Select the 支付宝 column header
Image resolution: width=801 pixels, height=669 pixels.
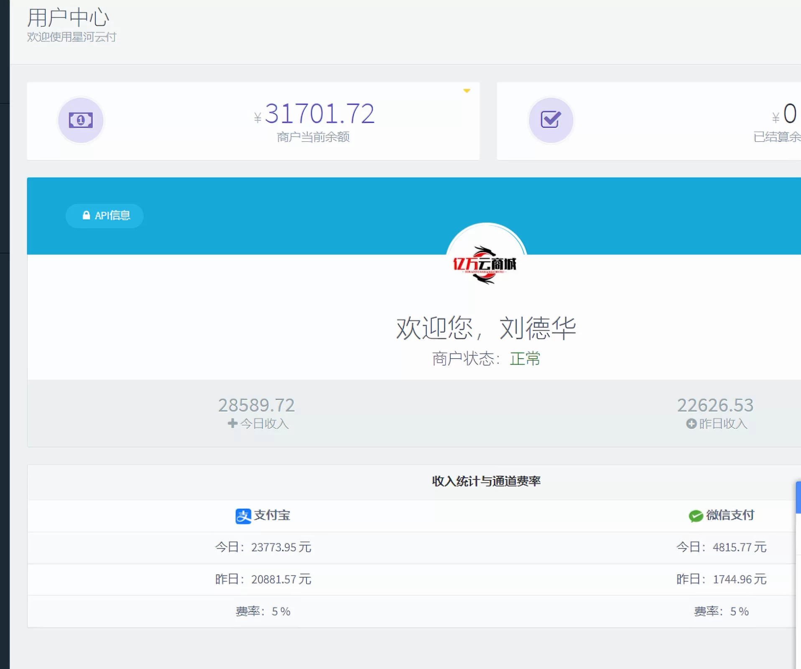[x=263, y=516]
